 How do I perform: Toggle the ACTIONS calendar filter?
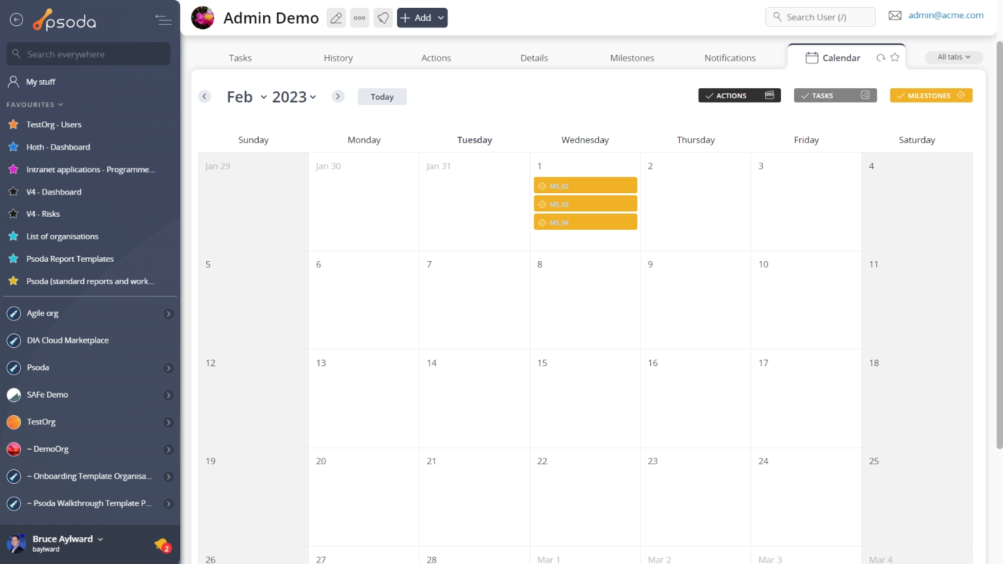pyautogui.click(x=739, y=95)
